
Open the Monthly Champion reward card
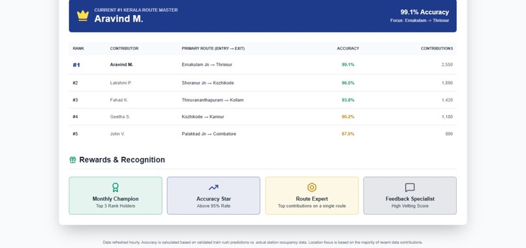pyautogui.click(x=116, y=196)
